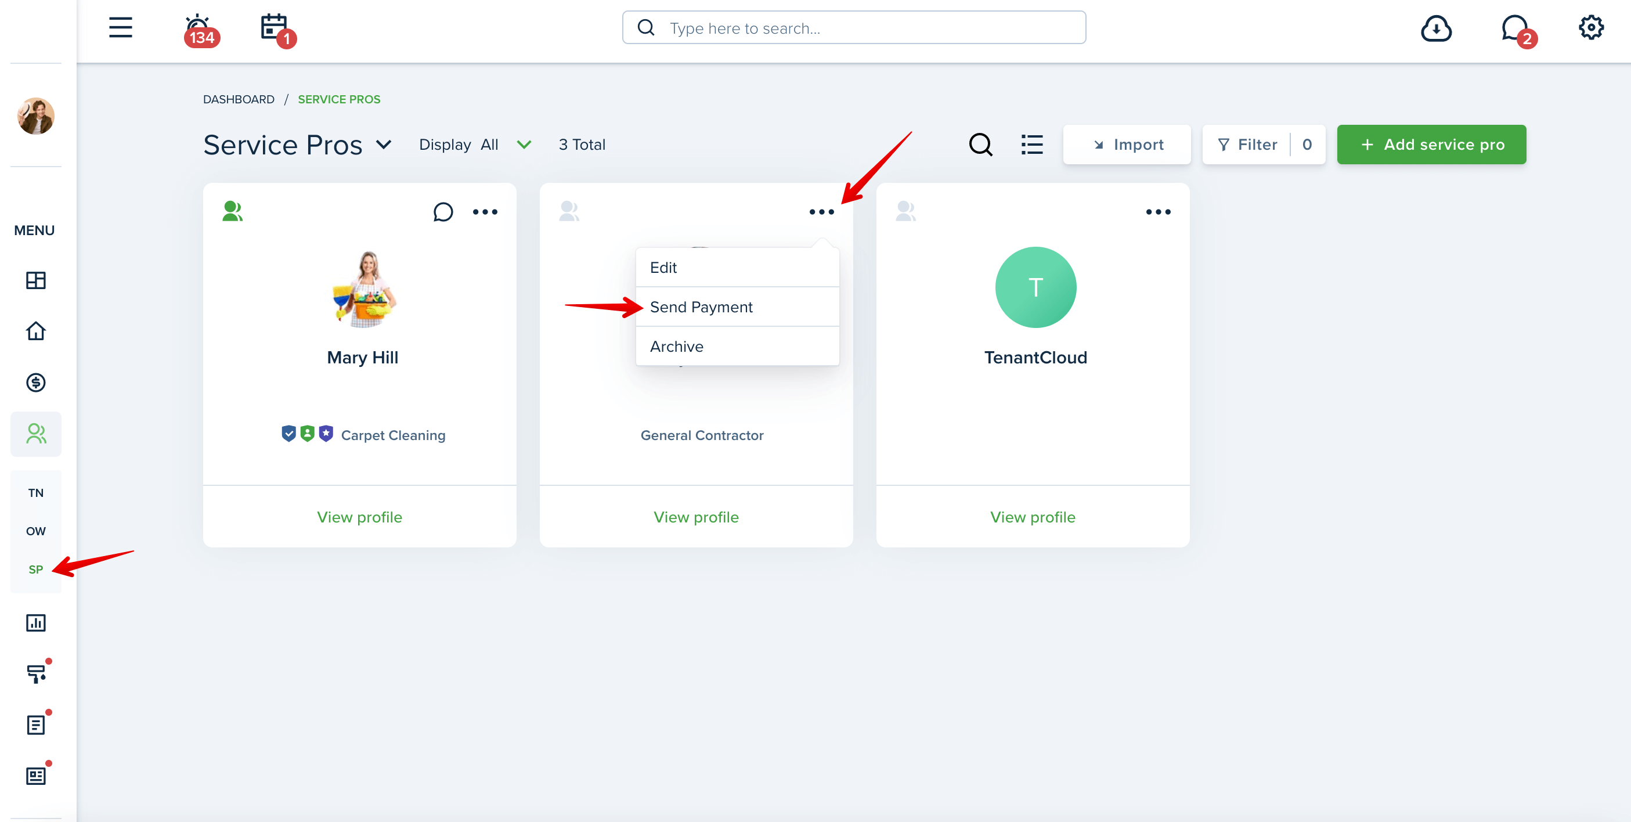The image size is (1631, 822).
Task: Click Add service pro button
Action: [x=1431, y=145]
